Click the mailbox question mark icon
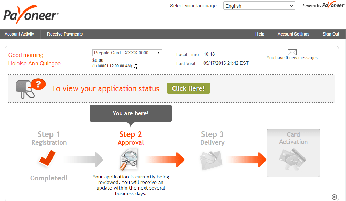Image resolution: width=346 pixels, height=201 pixels. pos(38,84)
